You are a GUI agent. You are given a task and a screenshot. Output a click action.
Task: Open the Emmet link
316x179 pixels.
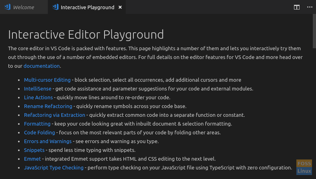32,159
